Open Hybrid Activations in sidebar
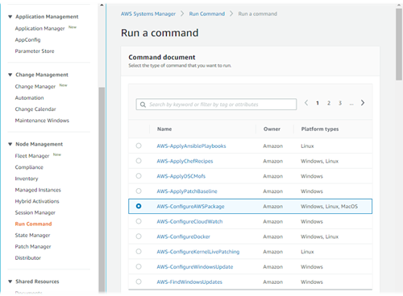 point(37,201)
